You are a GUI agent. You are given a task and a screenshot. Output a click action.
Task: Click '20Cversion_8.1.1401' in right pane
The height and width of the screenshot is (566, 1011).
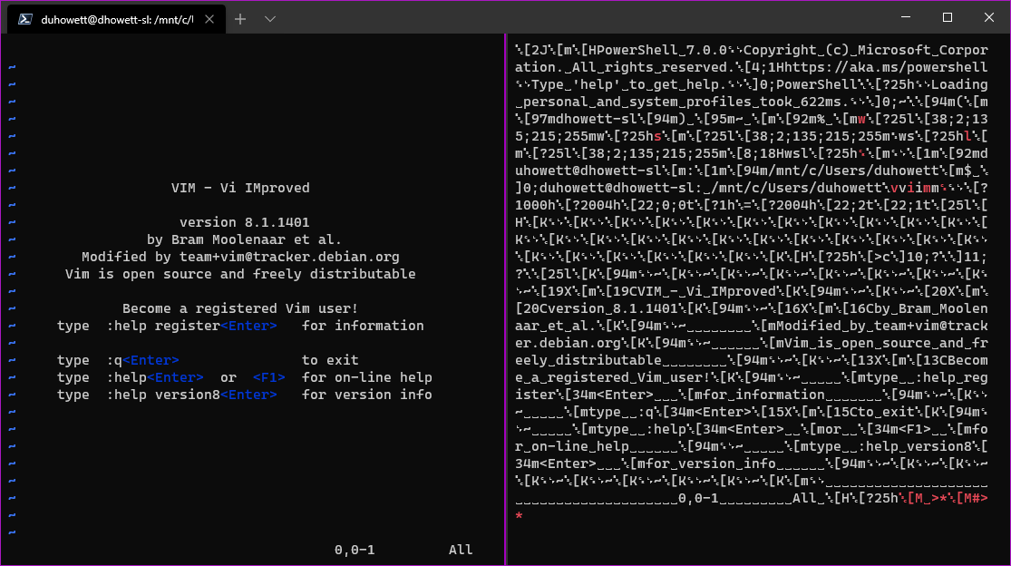tap(600, 308)
